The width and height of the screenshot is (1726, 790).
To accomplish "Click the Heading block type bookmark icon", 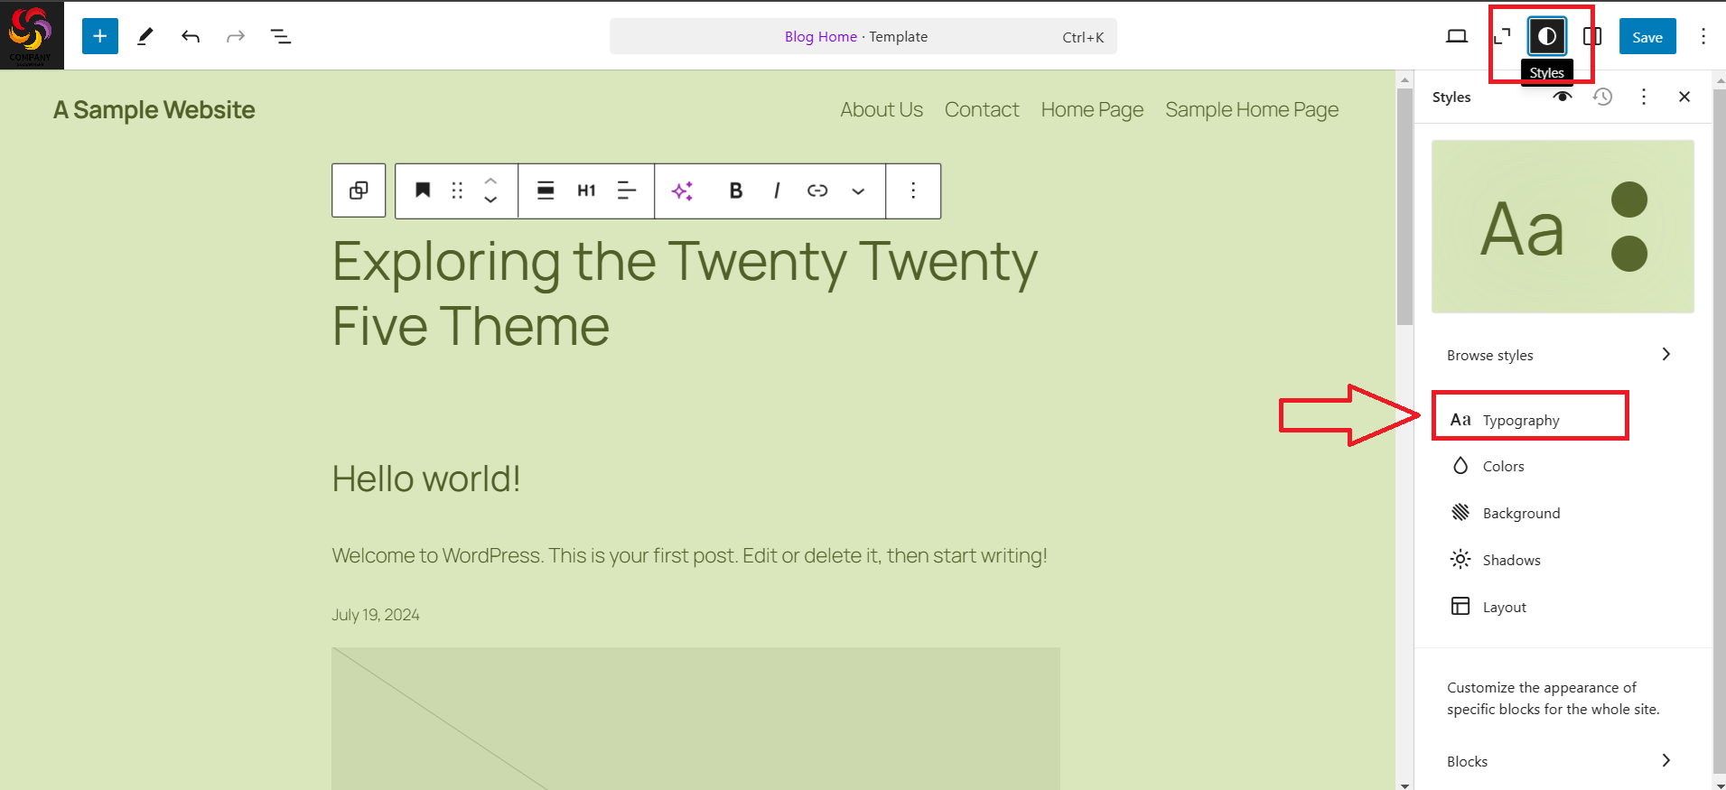I will coord(422,191).
